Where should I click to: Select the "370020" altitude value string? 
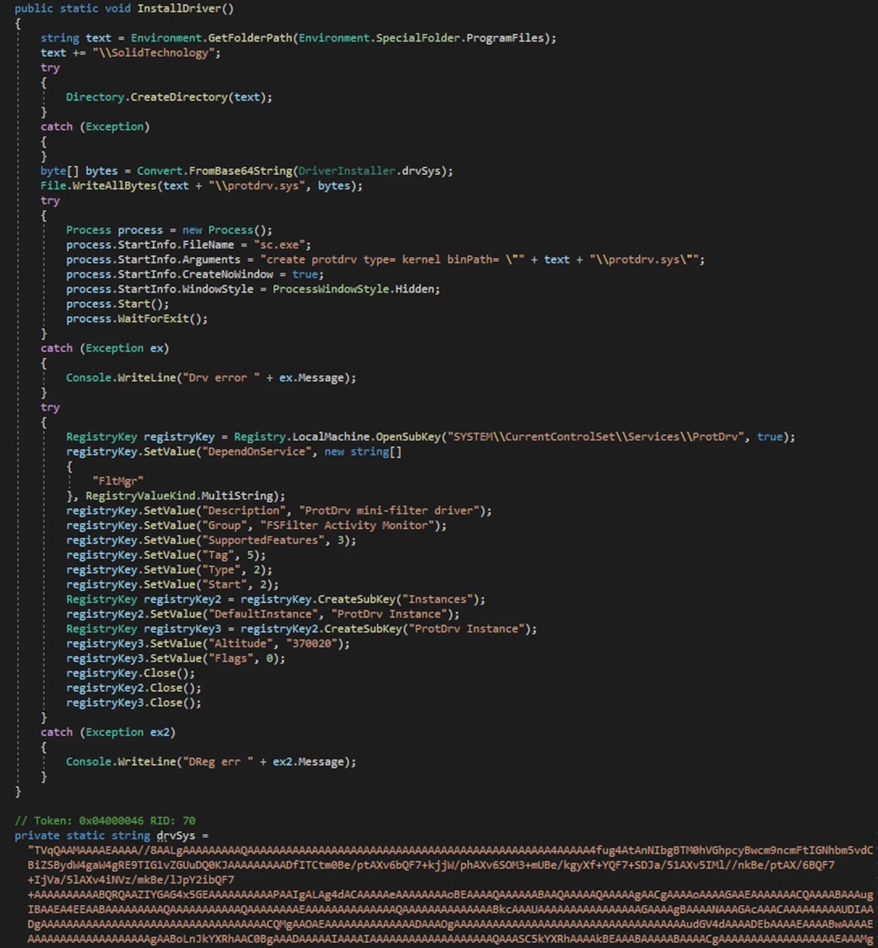pos(311,644)
